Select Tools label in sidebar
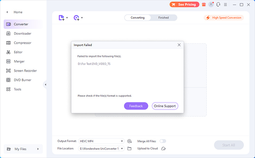Screen dimensions: 255x158 18,89
